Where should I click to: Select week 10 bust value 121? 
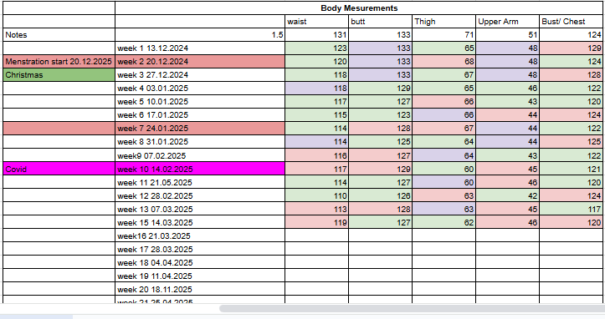pyautogui.click(x=572, y=170)
